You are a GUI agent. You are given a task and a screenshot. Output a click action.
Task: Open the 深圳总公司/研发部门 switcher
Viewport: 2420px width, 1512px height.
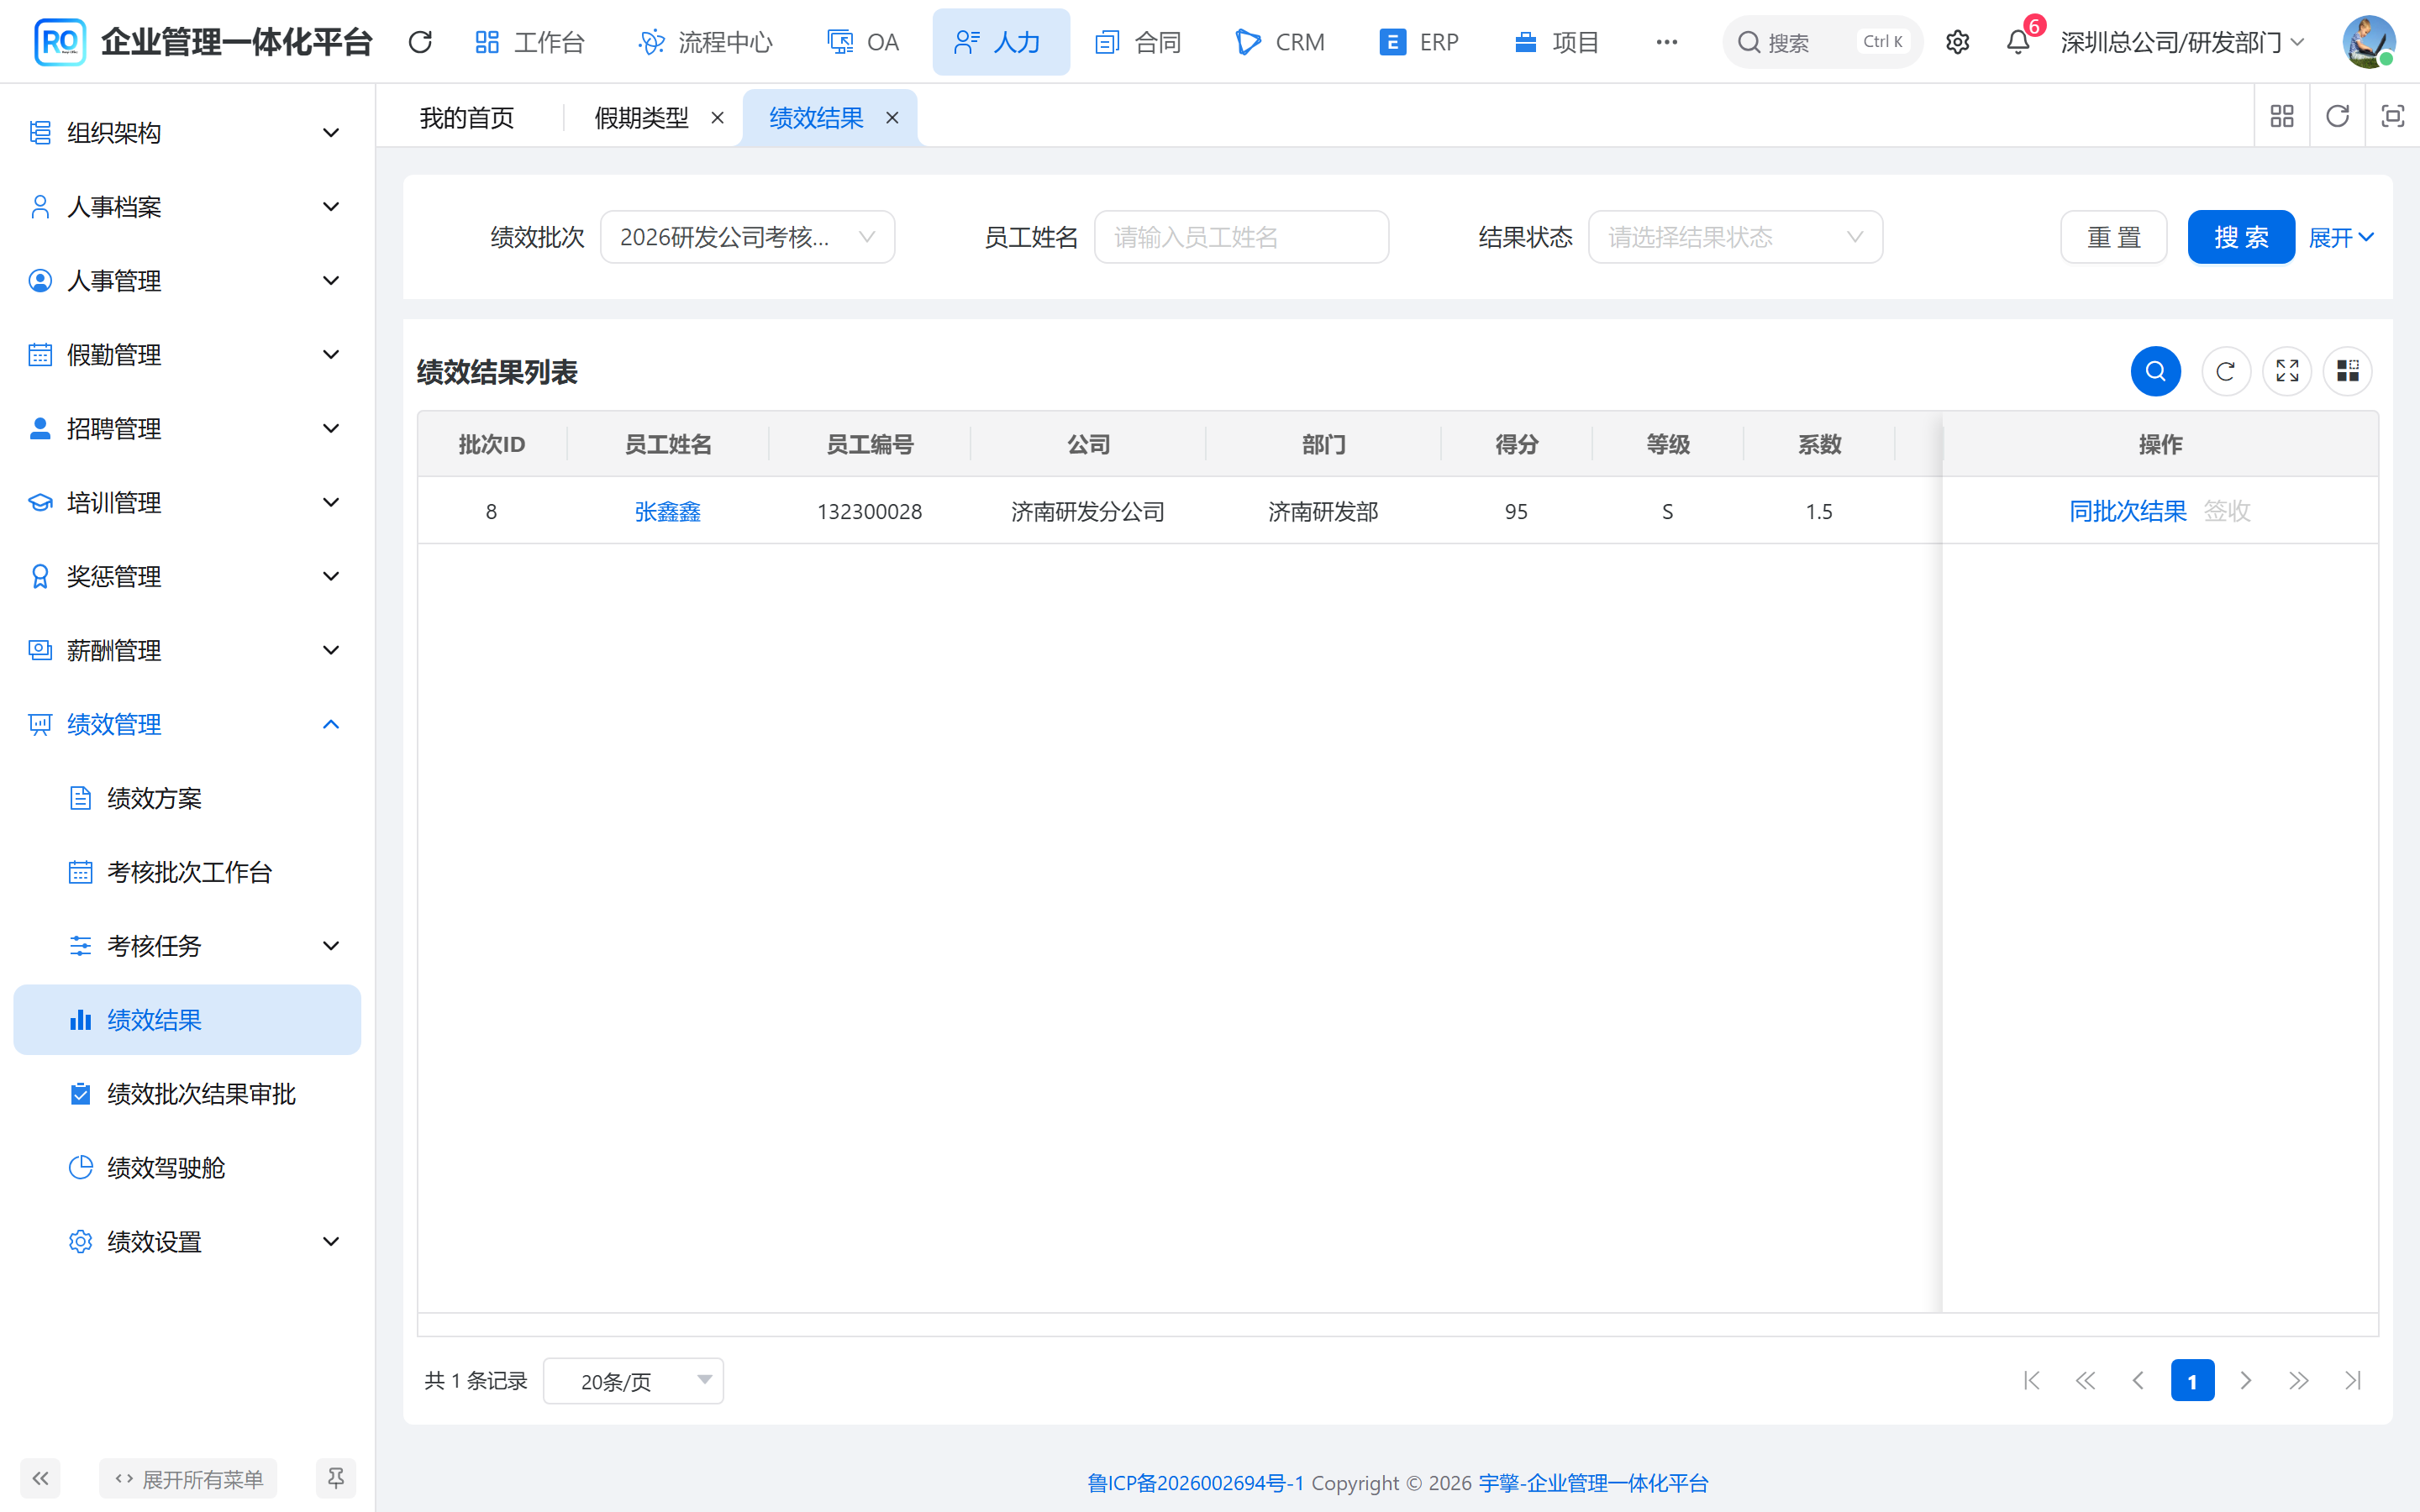tap(2182, 42)
